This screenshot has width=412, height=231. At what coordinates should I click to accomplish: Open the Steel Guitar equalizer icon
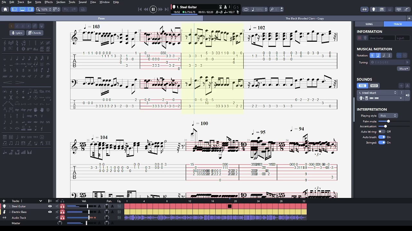[x=119, y=206]
